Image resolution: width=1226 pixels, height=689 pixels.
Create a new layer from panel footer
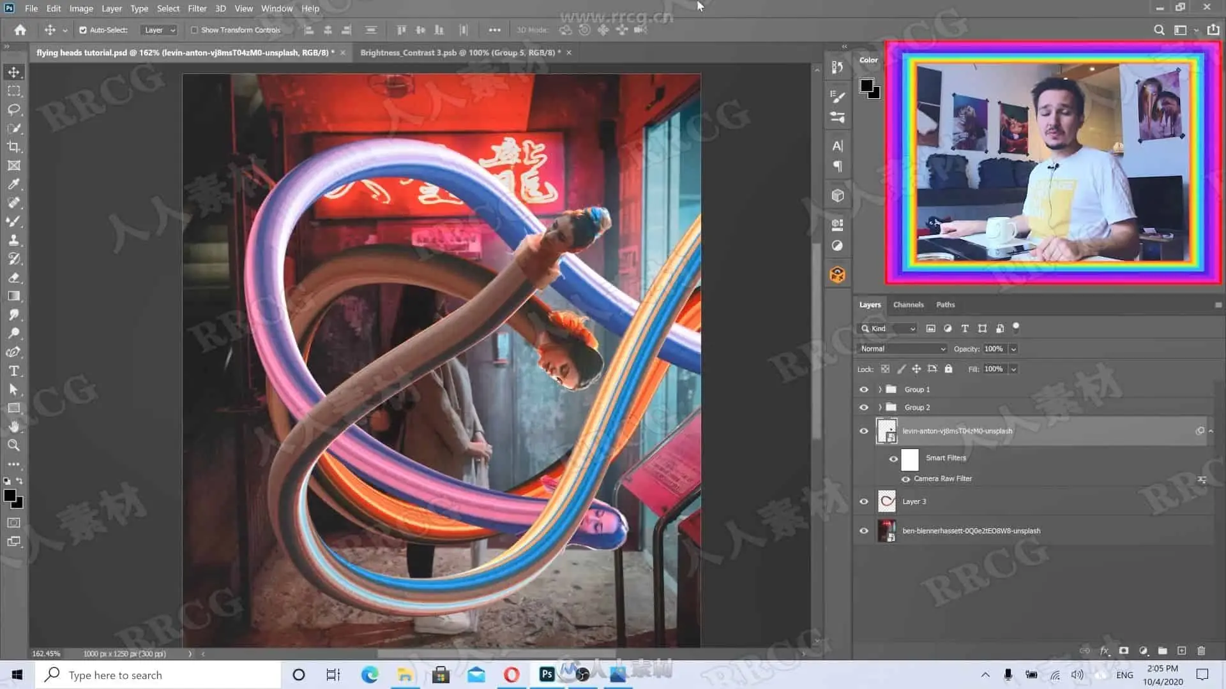pyautogui.click(x=1181, y=651)
